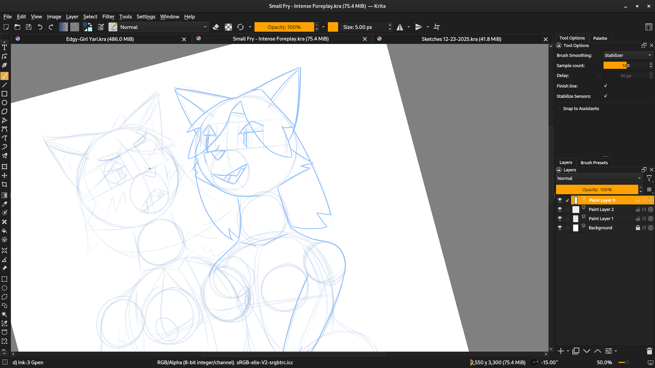The width and height of the screenshot is (655, 368).
Task: Switch to Edgy-Girl Yari.kra document tab
Action: pyautogui.click(x=100, y=39)
